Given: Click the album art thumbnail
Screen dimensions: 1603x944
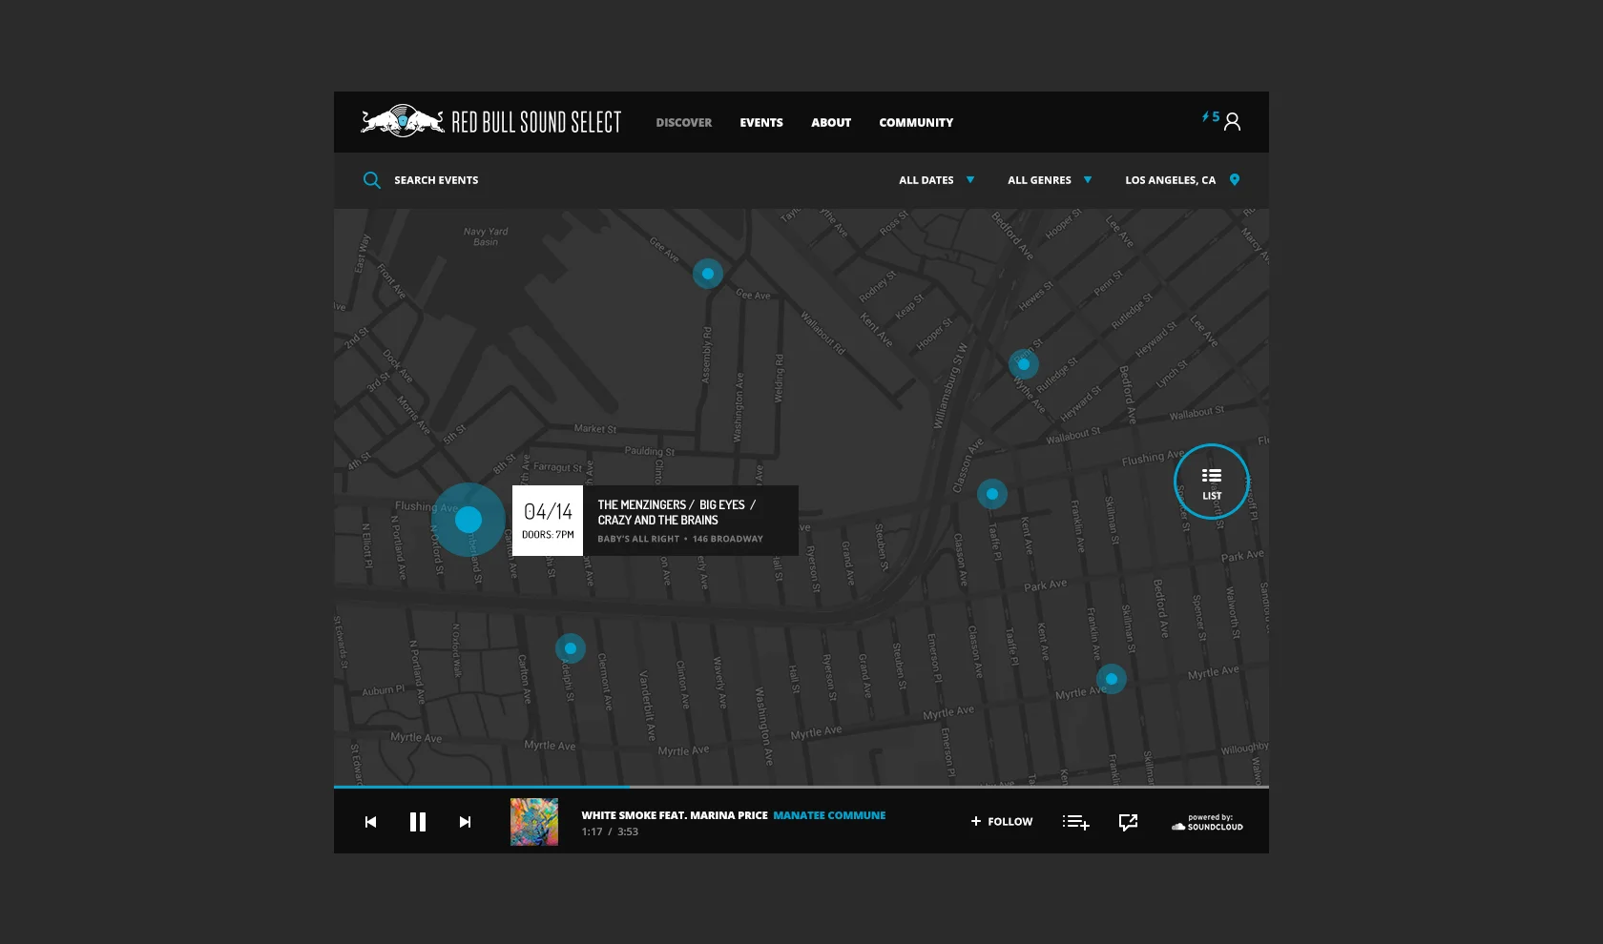Looking at the screenshot, I should 534,822.
